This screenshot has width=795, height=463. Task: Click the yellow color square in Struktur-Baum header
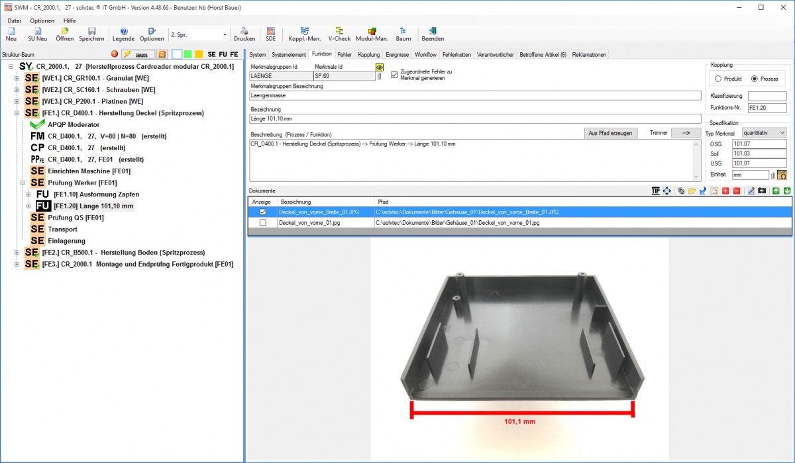(x=199, y=54)
